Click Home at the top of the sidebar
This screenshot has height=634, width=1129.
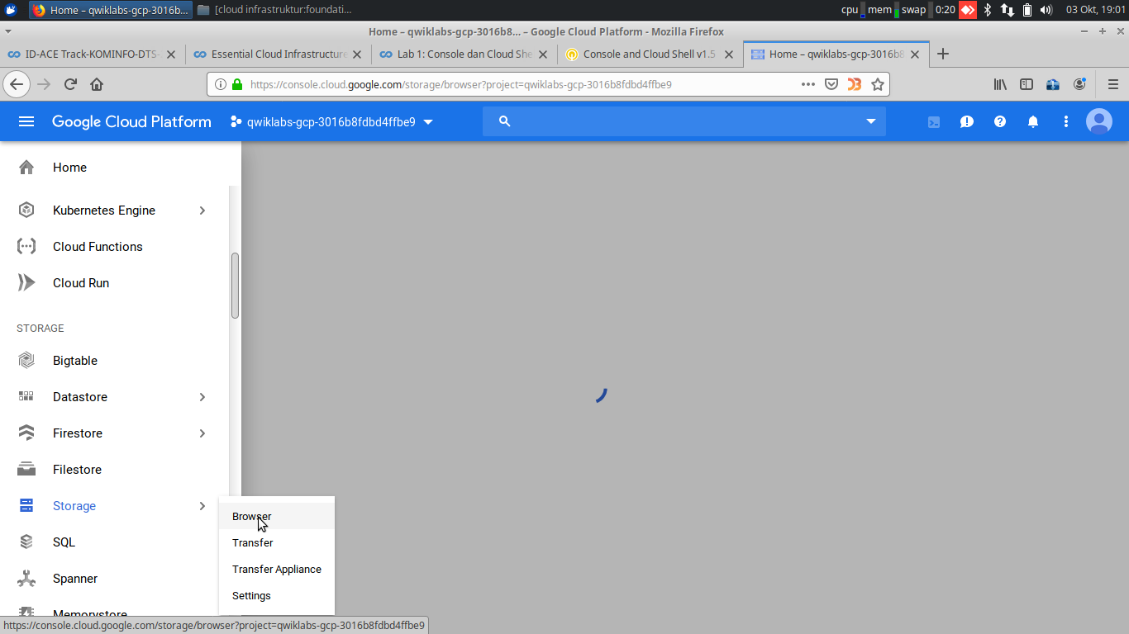point(69,168)
